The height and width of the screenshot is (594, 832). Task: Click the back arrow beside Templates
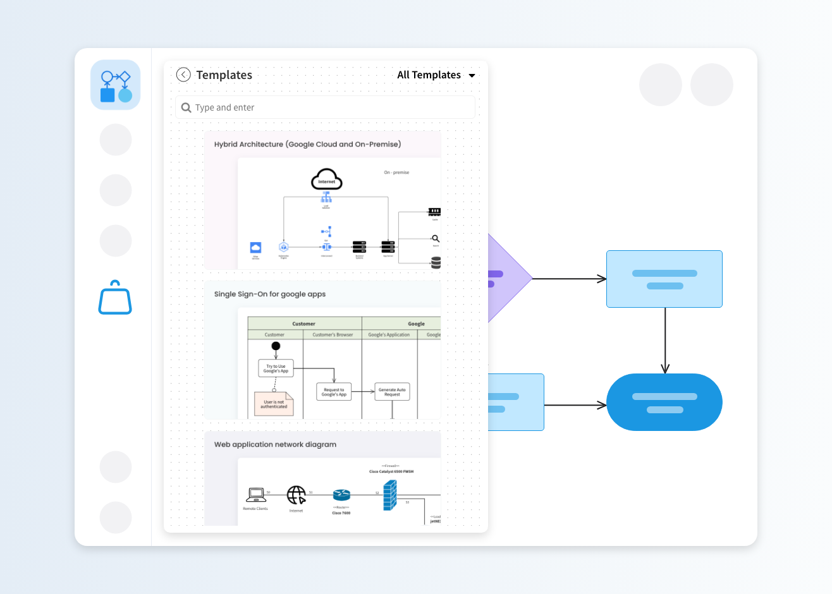coord(183,75)
